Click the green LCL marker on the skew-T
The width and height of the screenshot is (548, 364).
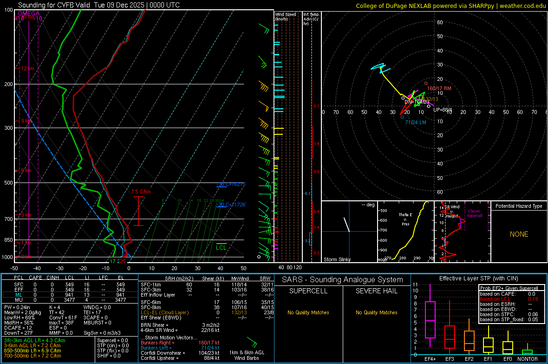(221, 246)
